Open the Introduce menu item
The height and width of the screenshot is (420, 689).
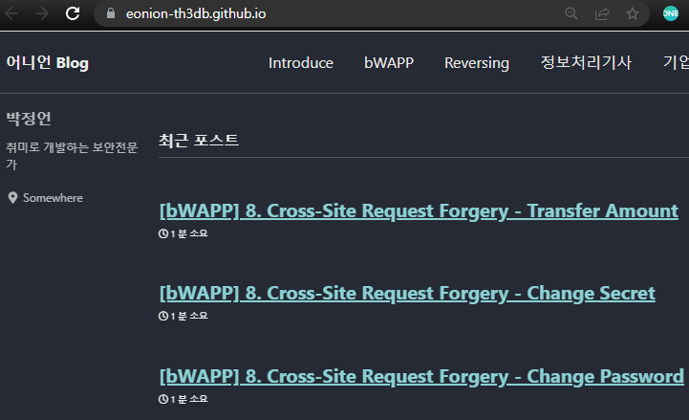(x=301, y=63)
